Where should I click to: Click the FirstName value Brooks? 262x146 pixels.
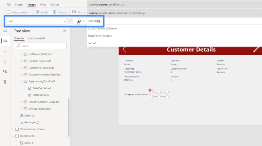tap(127, 64)
